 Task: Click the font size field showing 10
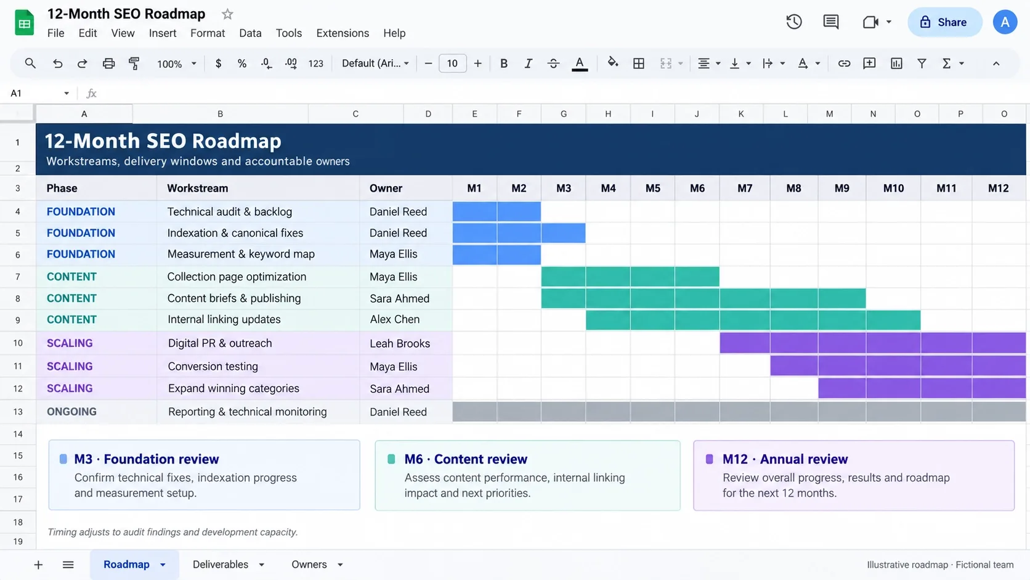pyautogui.click(x=452, y=63)
